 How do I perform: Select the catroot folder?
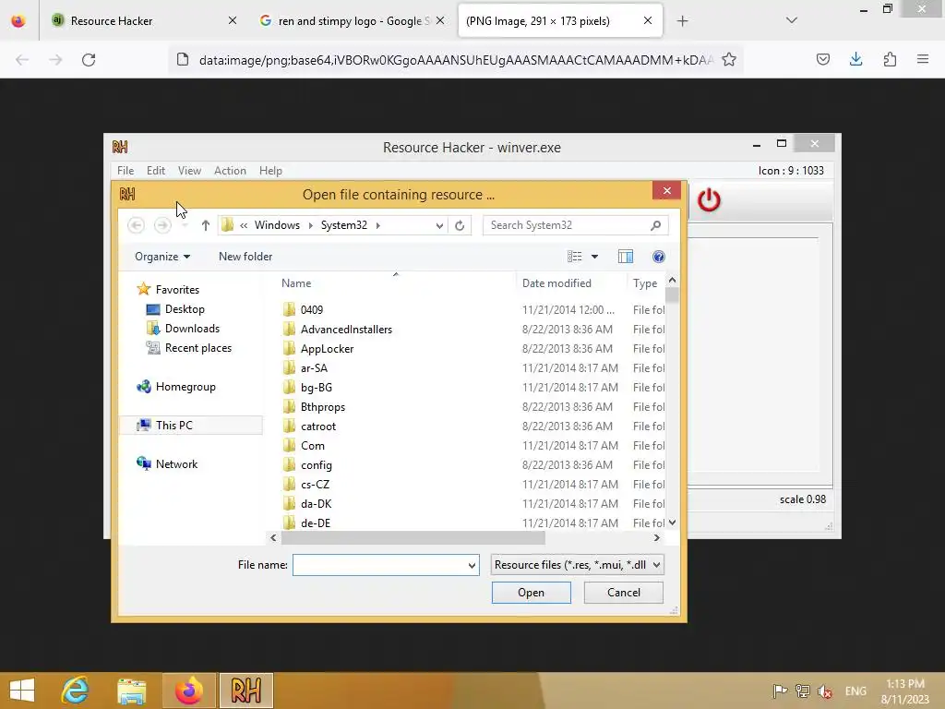317,427
